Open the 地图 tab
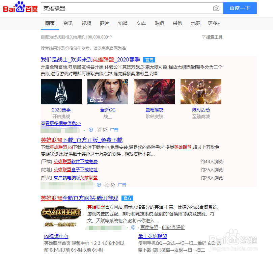 [x=195, y=23]
